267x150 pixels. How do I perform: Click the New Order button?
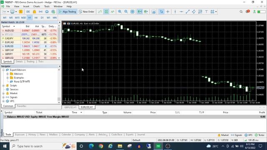tap(87, 12)
